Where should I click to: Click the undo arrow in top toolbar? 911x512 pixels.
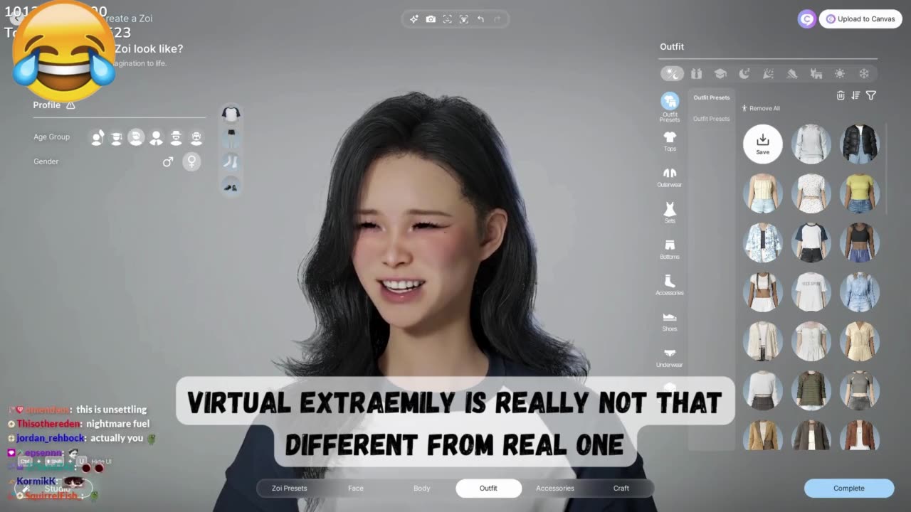pos(480,19)
